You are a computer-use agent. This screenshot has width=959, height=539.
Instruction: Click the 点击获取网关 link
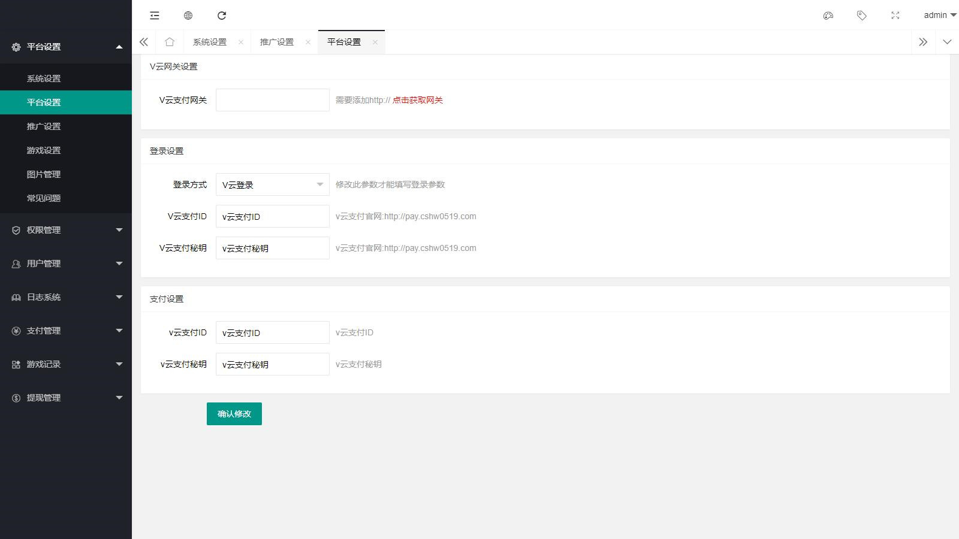click(x=418, y=100)
